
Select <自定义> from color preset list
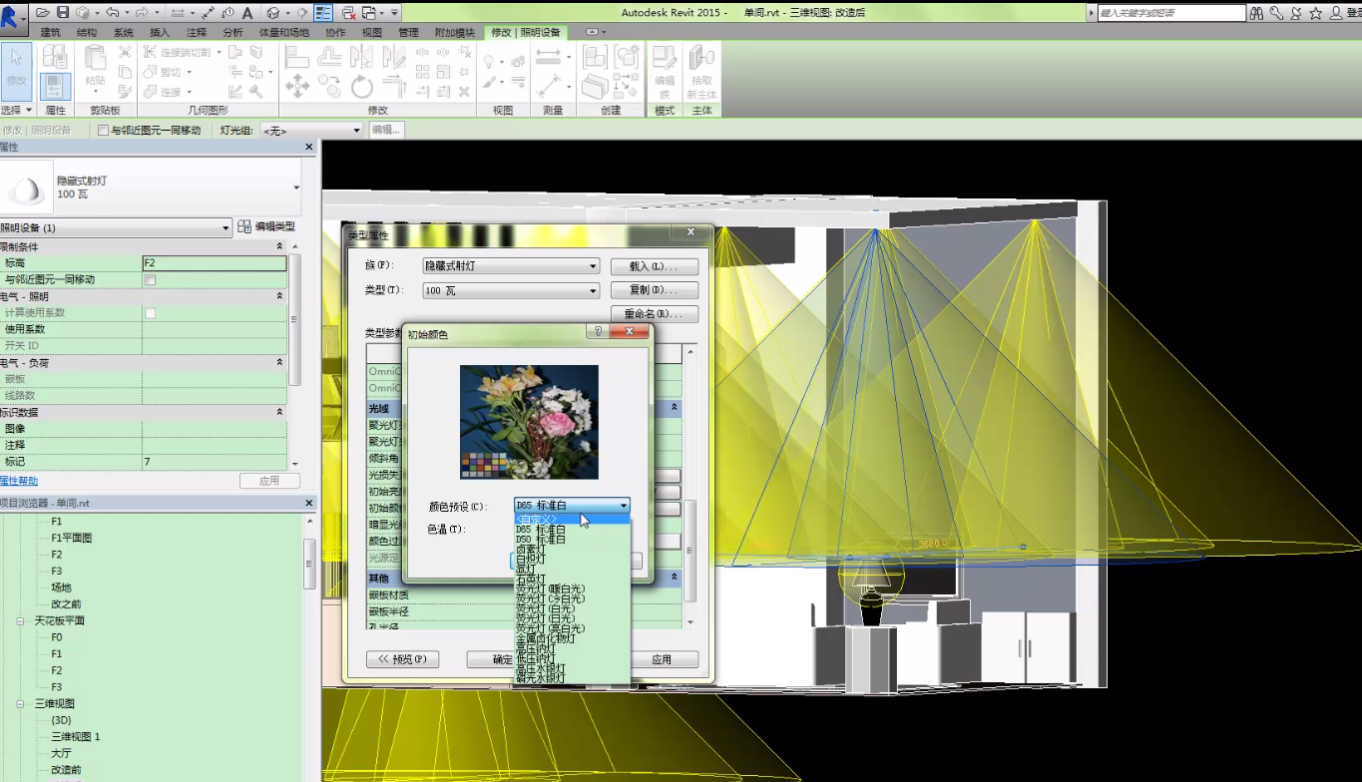pyautogui.click(x=572, y=519)
